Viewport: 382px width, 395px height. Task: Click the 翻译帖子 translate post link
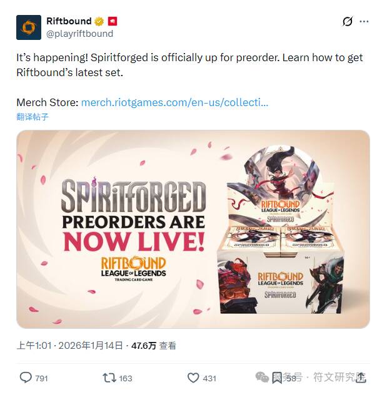(x=33, y=117)
